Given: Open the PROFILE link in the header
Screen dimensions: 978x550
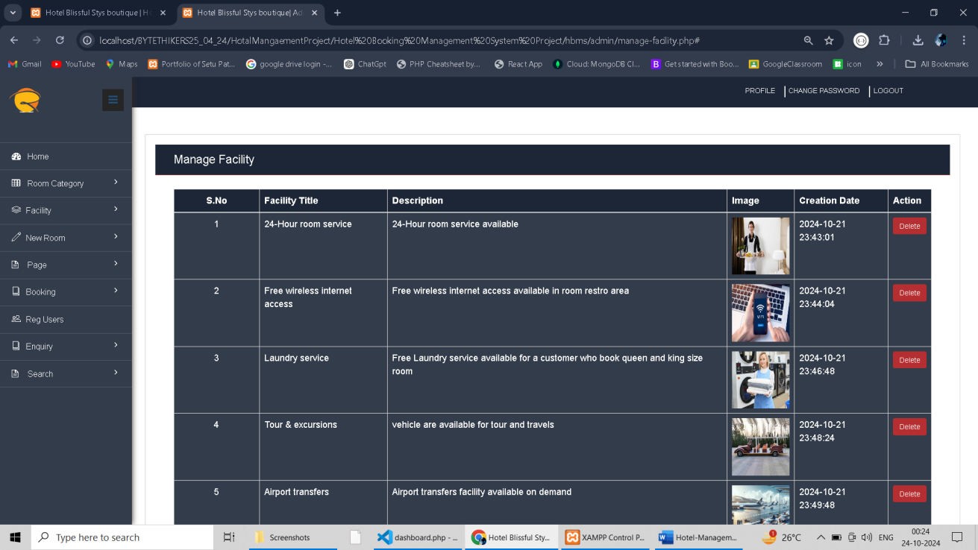Looking at the screenshot, I should click(759, 91).
